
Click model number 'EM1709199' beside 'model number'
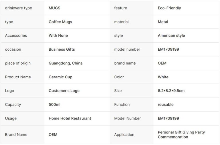pyautogui.click(x=168, y=49)
